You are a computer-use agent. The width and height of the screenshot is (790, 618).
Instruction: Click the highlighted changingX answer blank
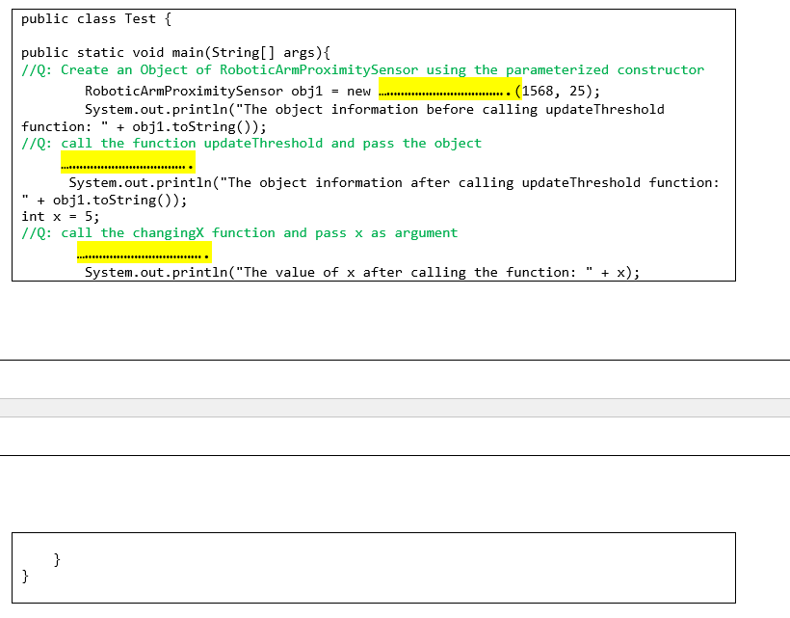144,252
